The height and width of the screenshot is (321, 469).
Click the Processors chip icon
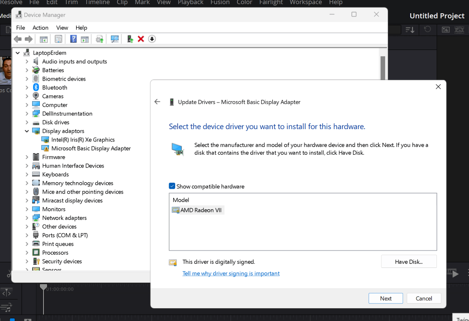point(36,253)
